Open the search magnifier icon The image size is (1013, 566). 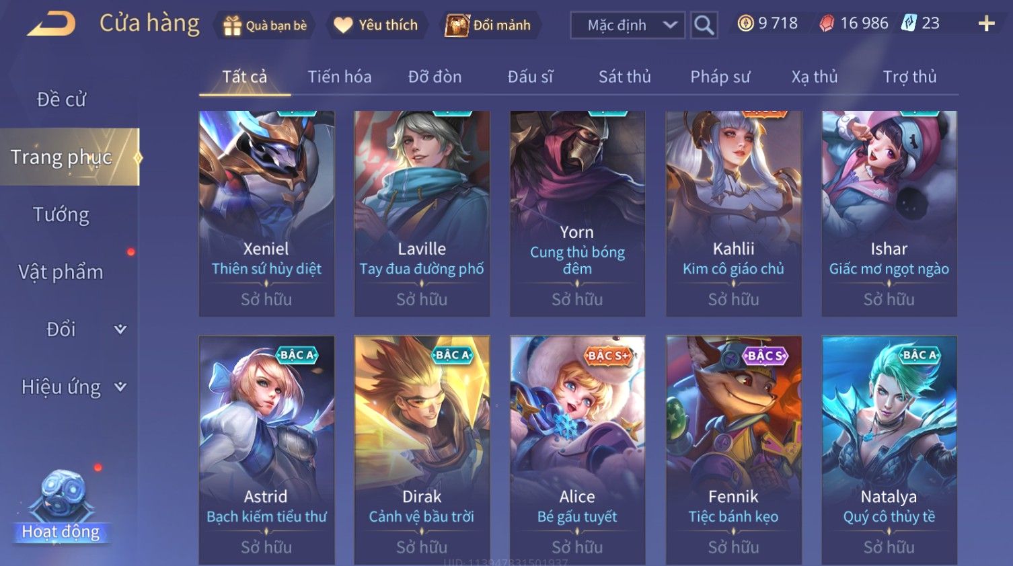click(x=704, y=26)
